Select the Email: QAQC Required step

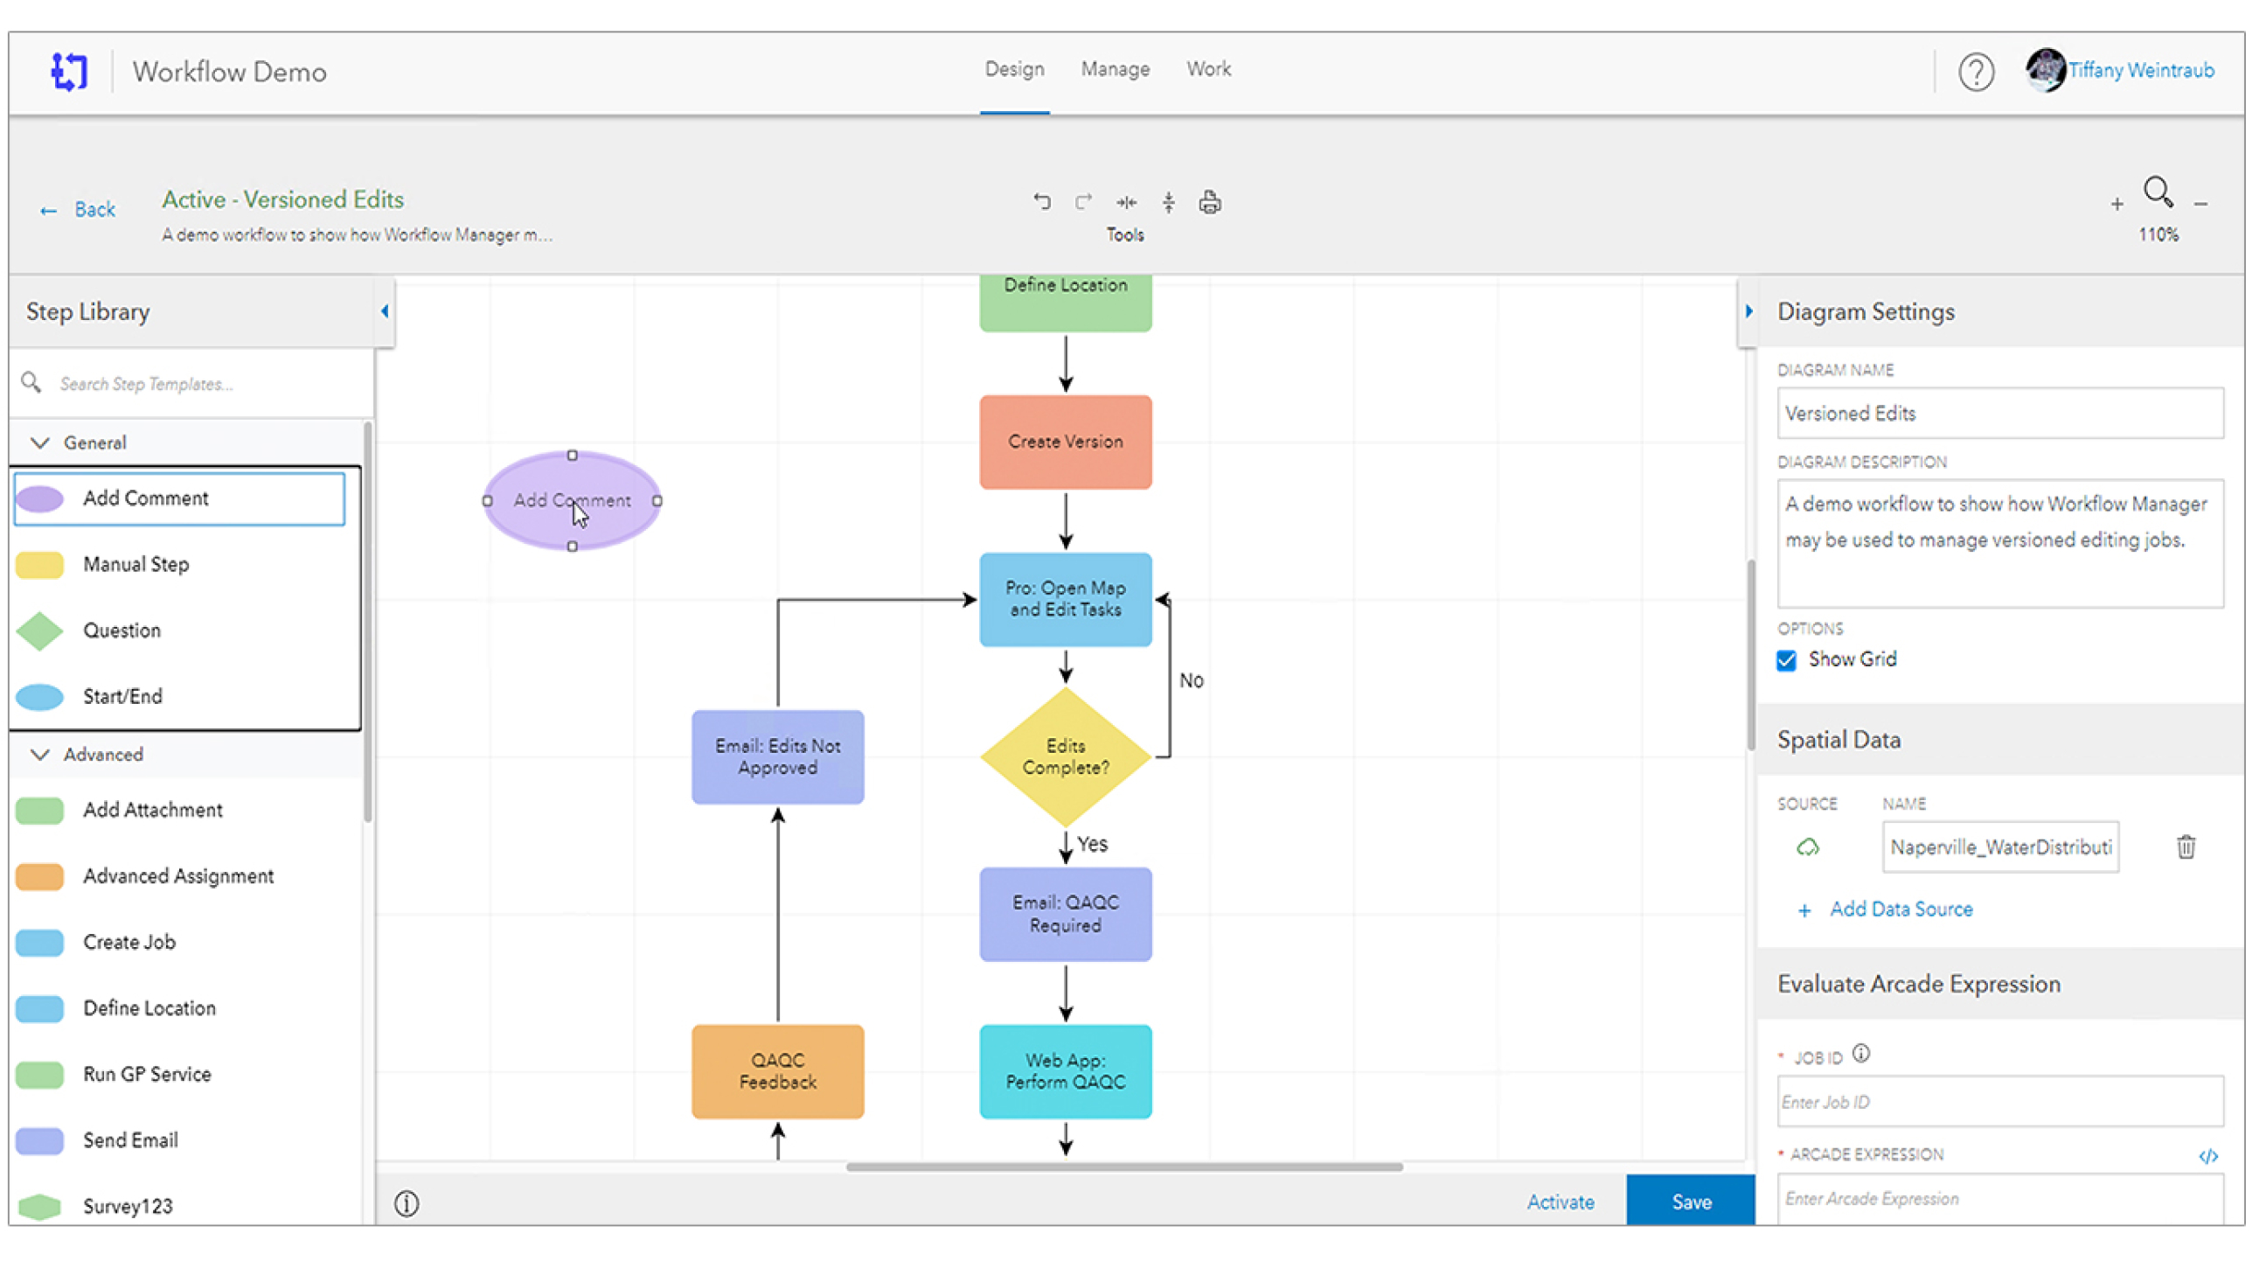pos(1066,915)
